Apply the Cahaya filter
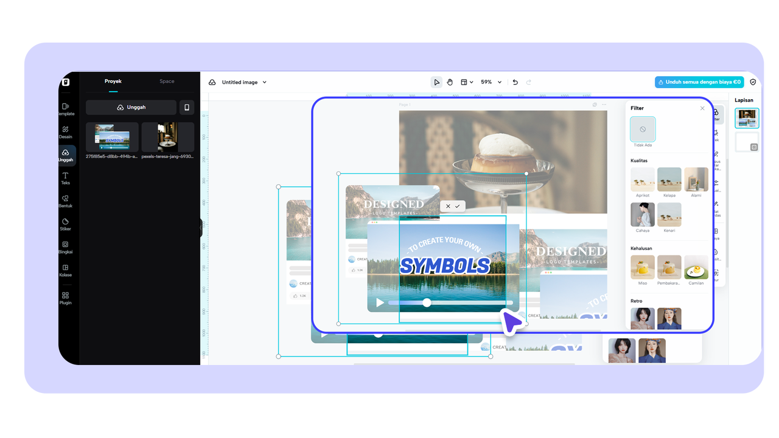Viewport: 779px width, 438px height. 643,215
